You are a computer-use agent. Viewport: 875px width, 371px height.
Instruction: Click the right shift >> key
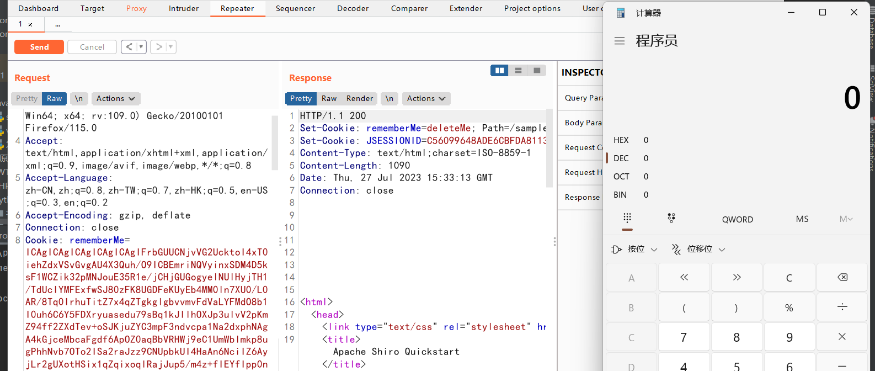coord(737,278)
